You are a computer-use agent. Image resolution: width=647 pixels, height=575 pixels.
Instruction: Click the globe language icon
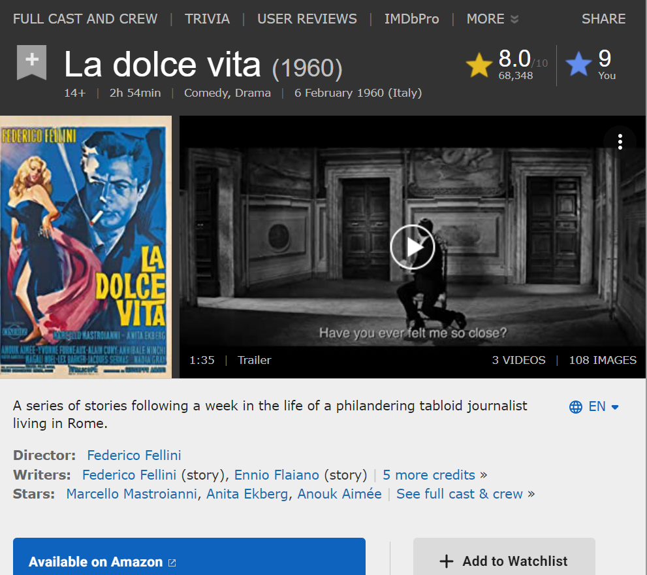pyautogui.click(x=576, y=407)
